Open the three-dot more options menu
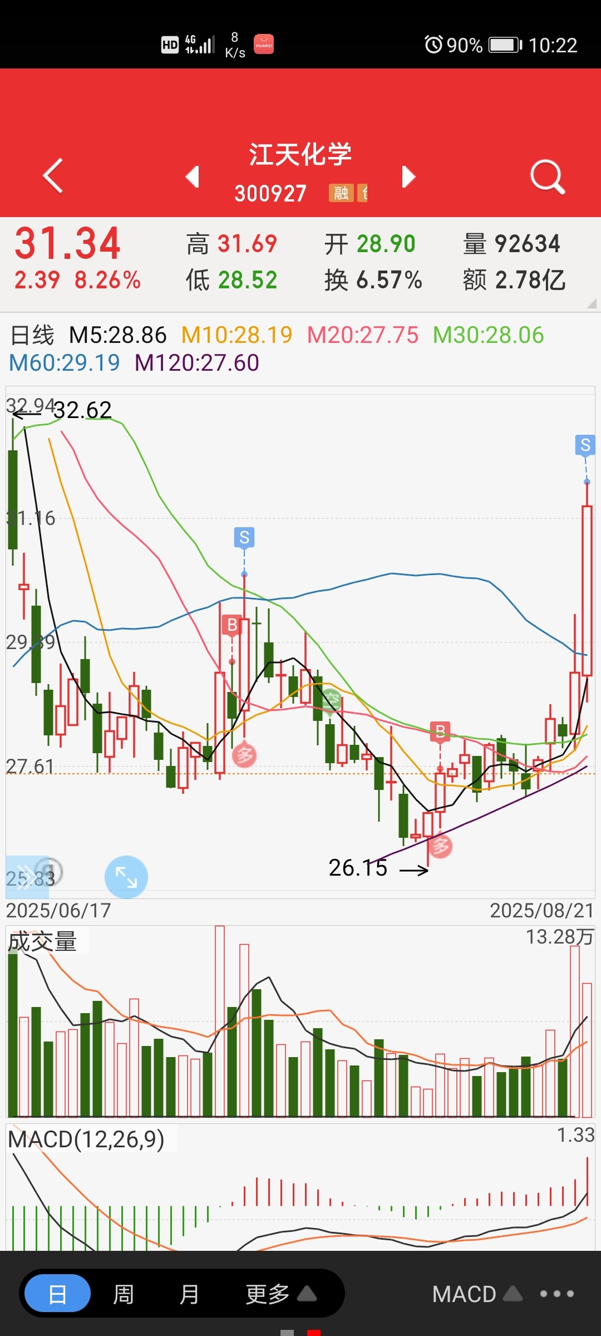This screenshot has width=601, height=1336. (557, 1294)
